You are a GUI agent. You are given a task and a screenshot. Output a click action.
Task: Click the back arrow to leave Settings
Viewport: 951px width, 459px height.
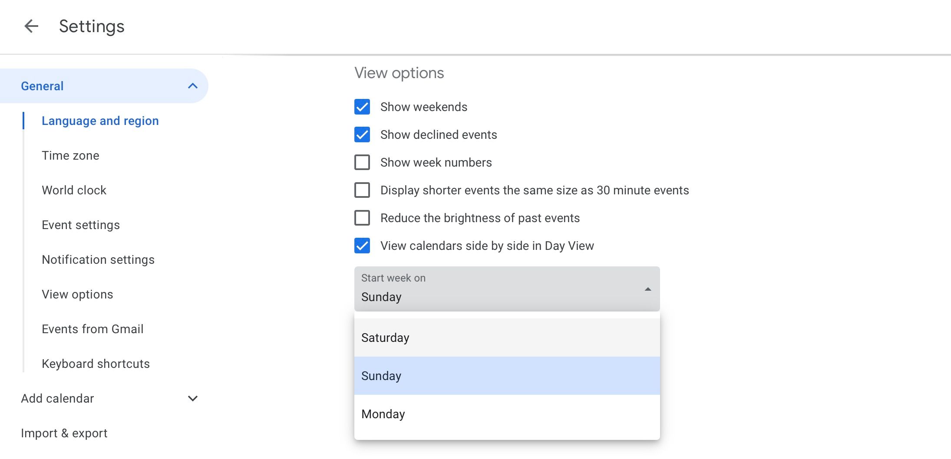tap(30, 26)
